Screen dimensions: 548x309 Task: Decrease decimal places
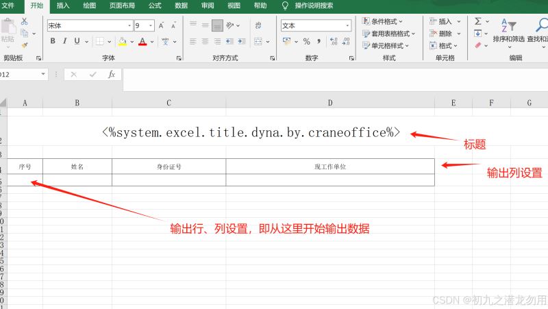pos(346,42)
